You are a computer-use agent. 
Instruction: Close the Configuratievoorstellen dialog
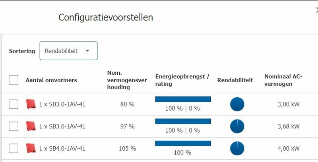316,11
